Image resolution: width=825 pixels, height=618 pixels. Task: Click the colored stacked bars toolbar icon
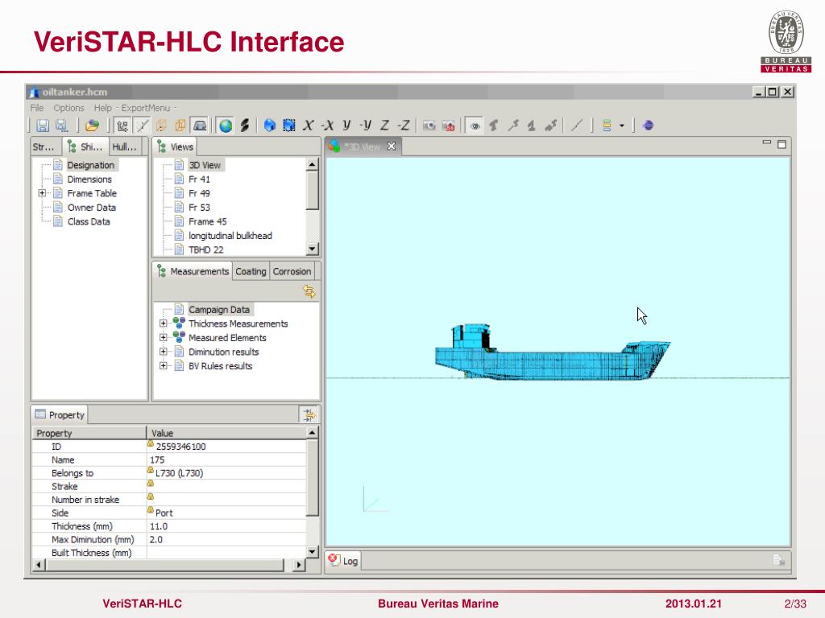pos(607,126)
